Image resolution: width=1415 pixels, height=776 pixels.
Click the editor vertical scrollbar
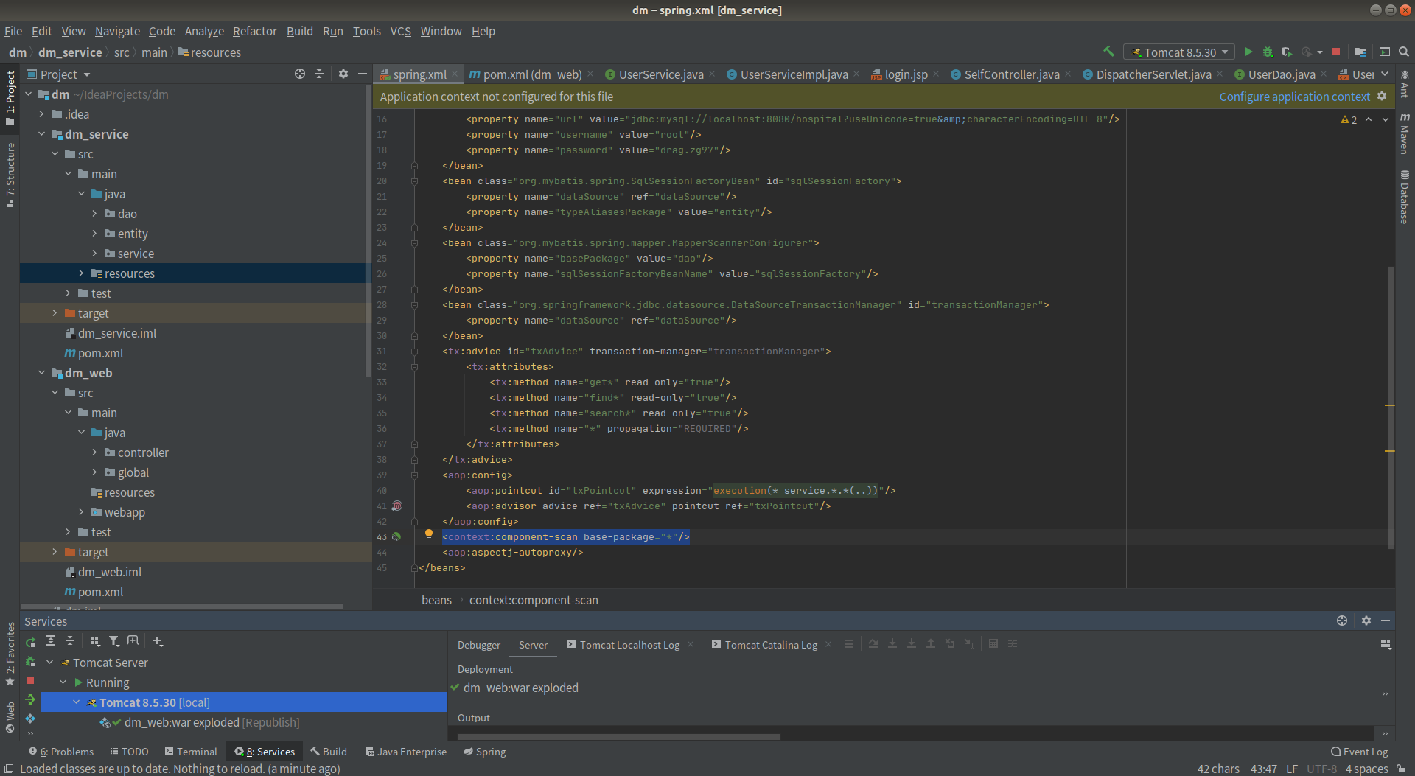[1391, 408]
